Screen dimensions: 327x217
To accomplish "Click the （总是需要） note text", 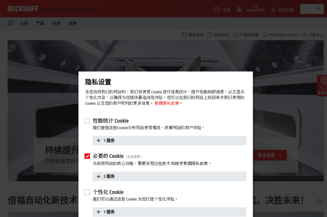I will click(134, 157).
